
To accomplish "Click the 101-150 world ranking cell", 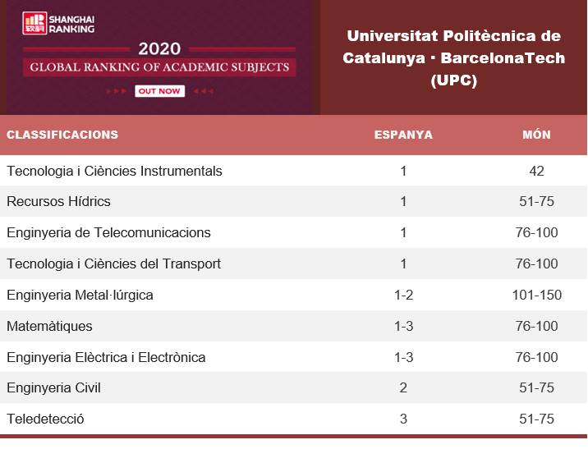I will pyautogui.click(x=537, y=296).
